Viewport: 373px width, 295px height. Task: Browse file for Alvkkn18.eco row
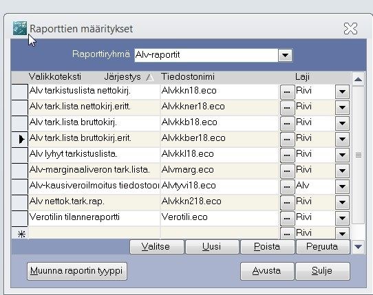(287, 91)
